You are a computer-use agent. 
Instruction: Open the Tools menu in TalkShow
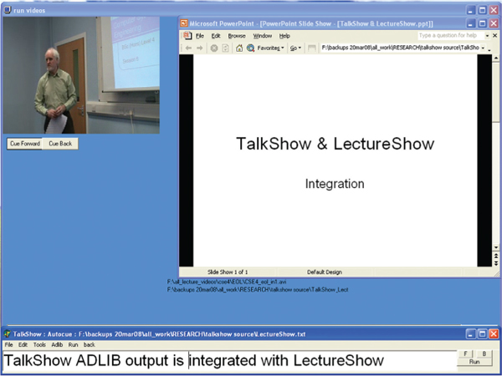pos(39,344)
